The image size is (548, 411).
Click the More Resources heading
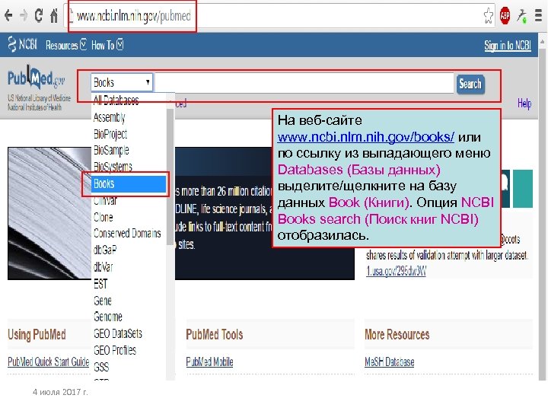pyautogui.click(x=397, y=334)
